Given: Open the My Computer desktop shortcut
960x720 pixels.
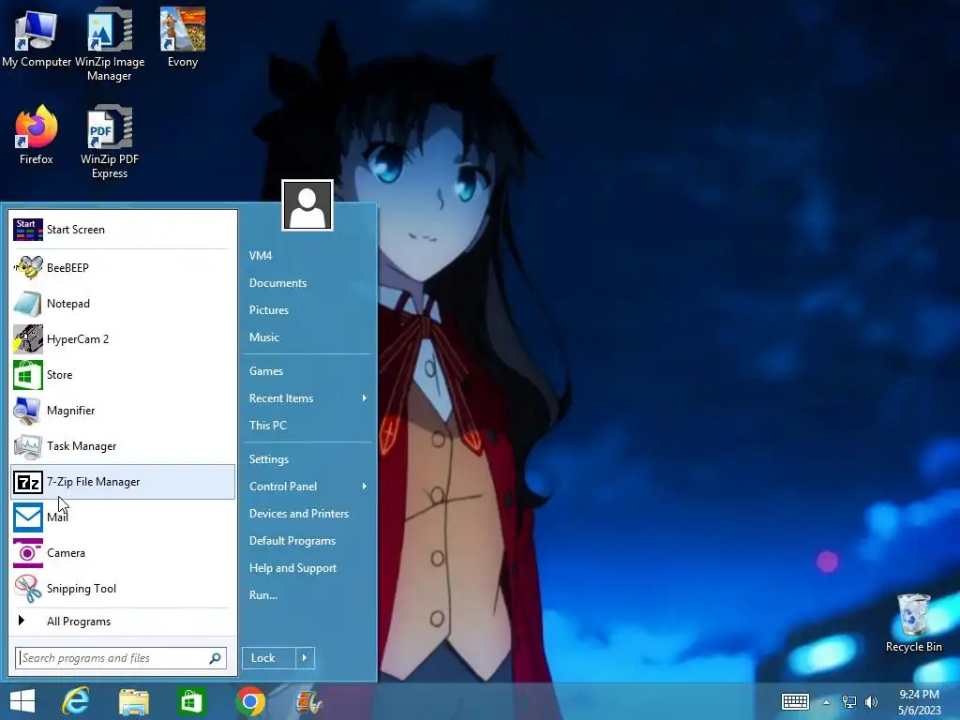Looking at the screenshot, I should [x=37, y=37].
